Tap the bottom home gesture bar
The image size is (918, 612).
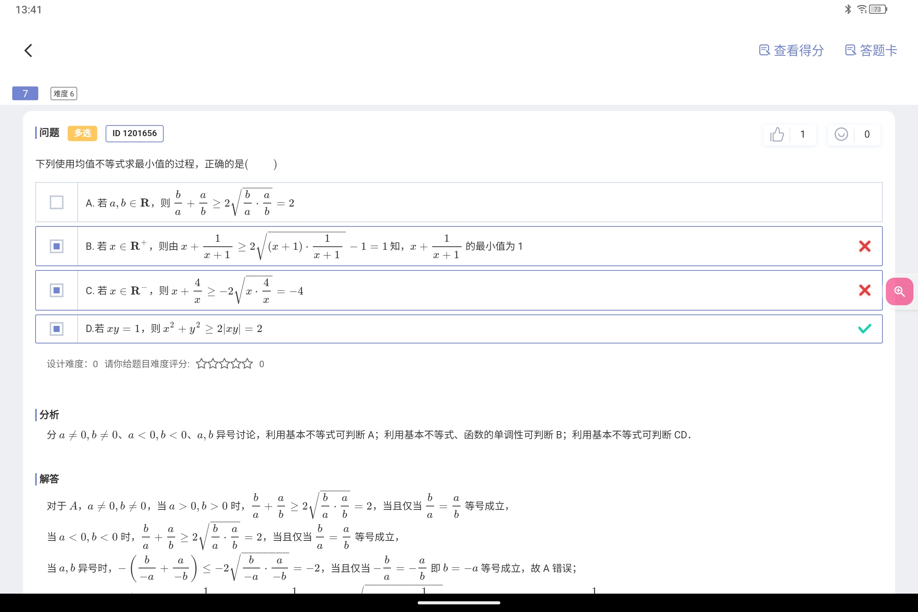click(x=459, y=603)
